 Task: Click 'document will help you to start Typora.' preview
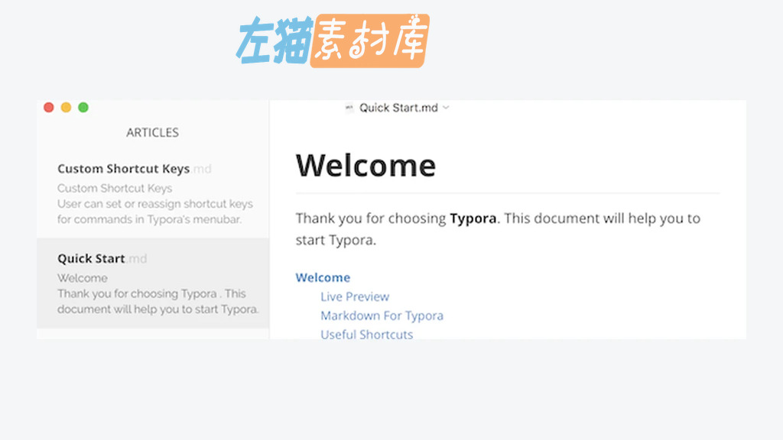158,309
